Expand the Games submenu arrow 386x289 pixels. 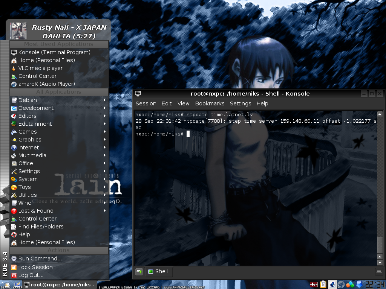click(x=105, y=132)
